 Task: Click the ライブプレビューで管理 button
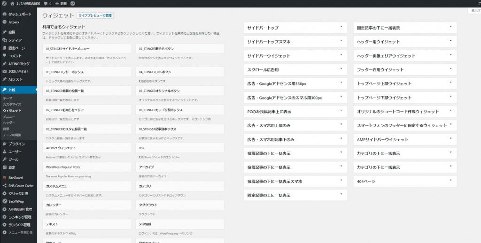[x=95, y=15]
